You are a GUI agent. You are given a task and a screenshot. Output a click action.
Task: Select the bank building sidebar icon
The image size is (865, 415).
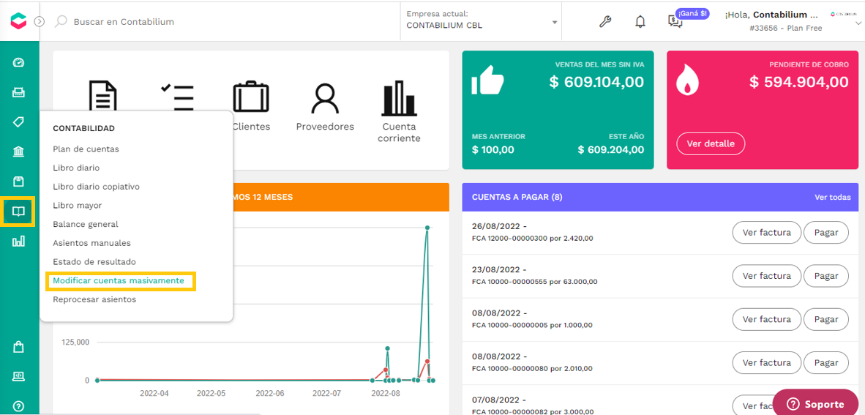[x=19, y=152]
